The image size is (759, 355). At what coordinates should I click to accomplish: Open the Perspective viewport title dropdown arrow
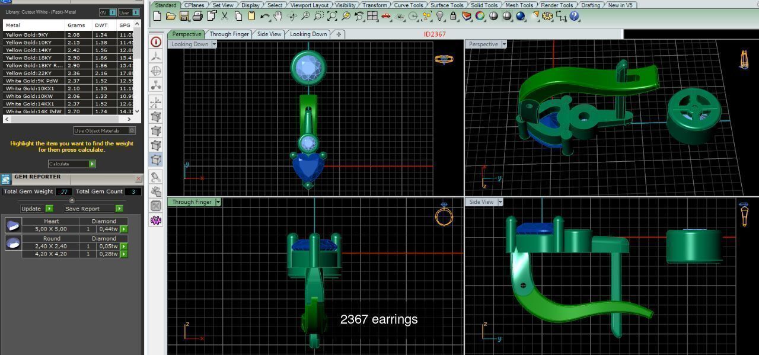[504, 44]
